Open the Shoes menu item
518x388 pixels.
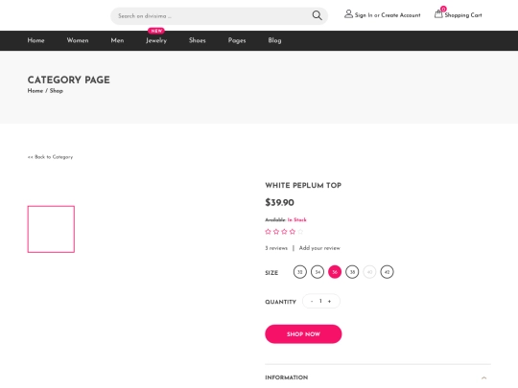tap(198, 40)
